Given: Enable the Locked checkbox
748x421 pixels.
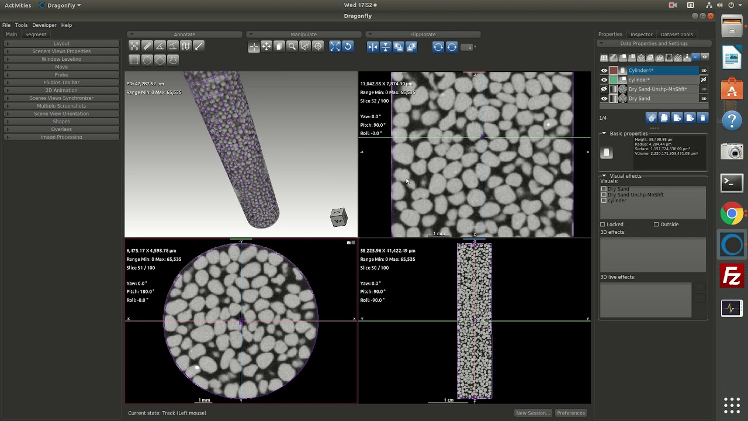Looking at the screenshot, I should pos(602,225).
